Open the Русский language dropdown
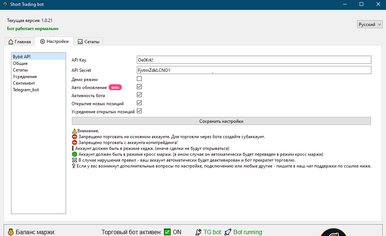This screenshot has height=236, width=386. point(370,24)
